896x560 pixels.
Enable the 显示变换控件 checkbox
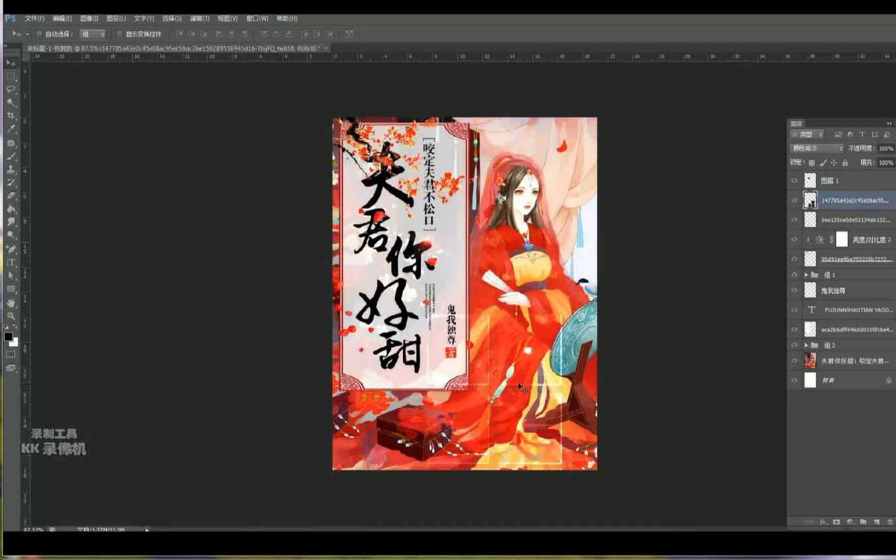tap(119, 34)
